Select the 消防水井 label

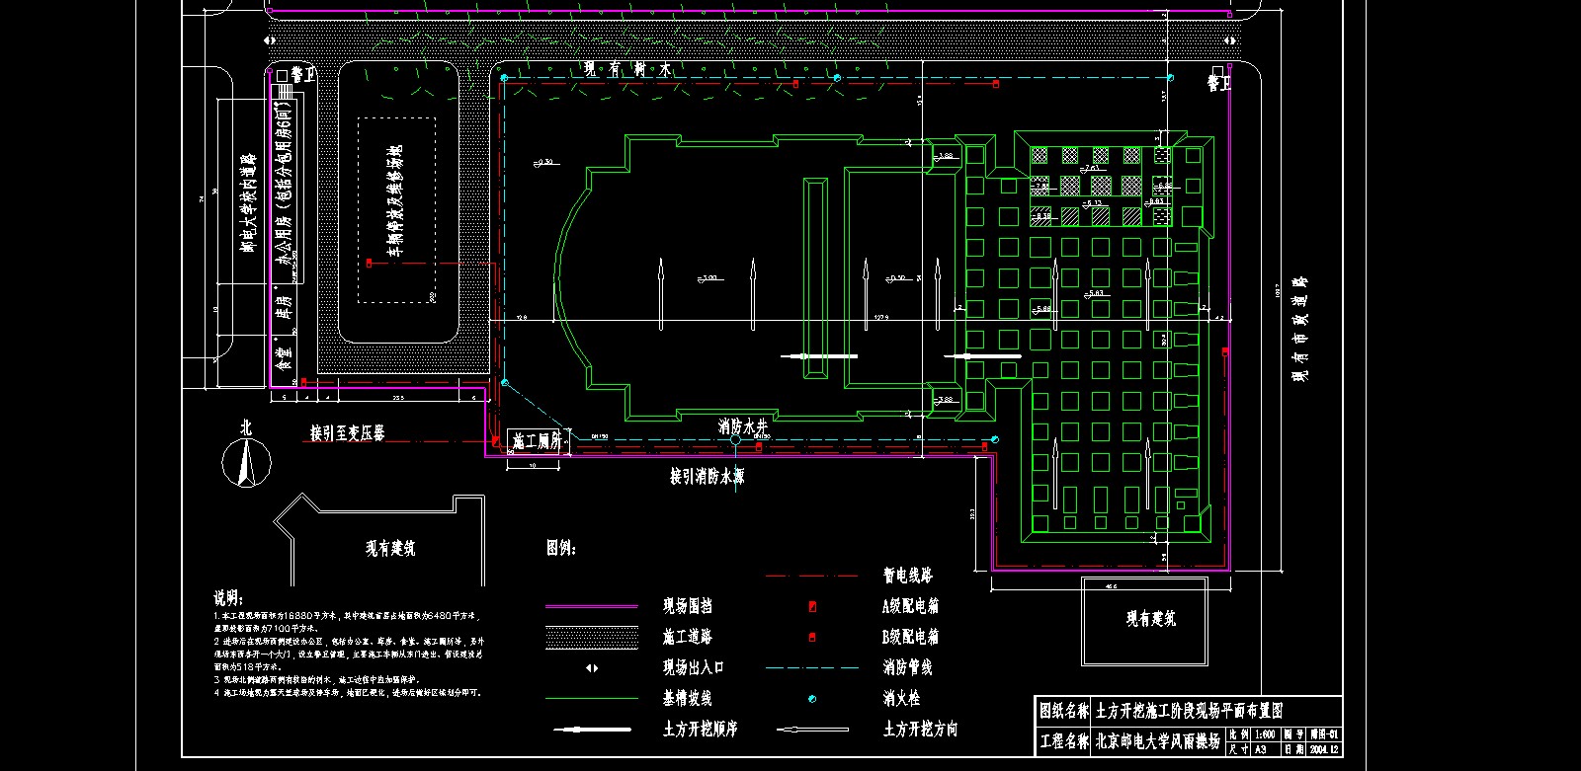[x=743, y=426]
